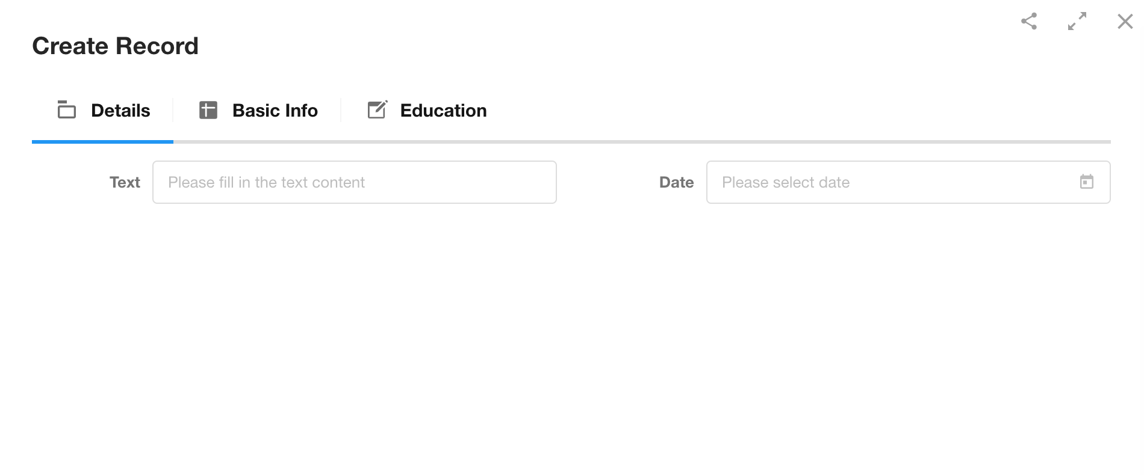This screenshot has height=475, width=1144.
Task: Expand the dialog to full screen
Action: tap(1077, 22)
